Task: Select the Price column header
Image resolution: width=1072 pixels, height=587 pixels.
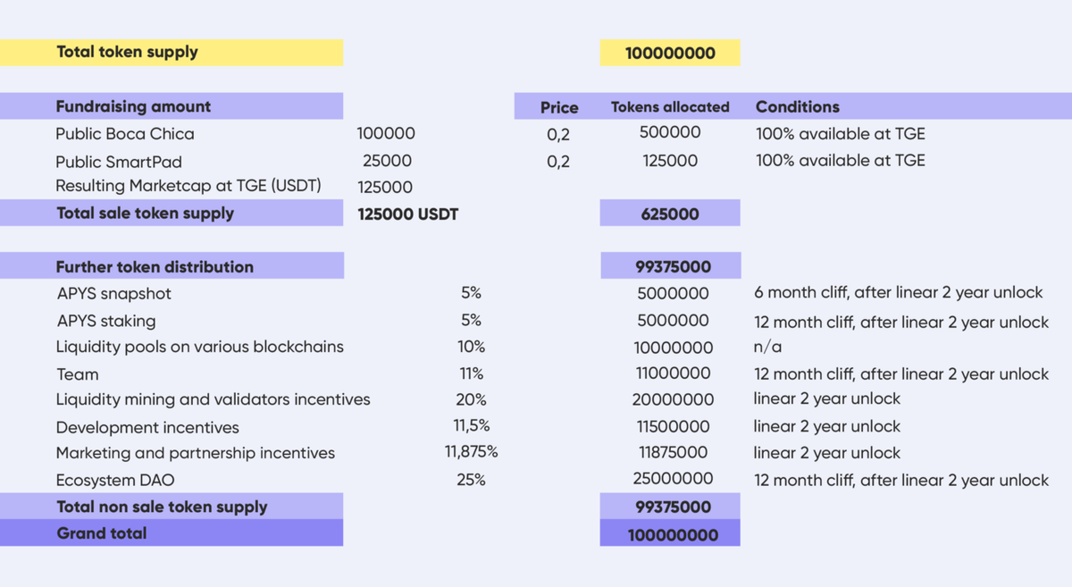Action: coord(559,107)
